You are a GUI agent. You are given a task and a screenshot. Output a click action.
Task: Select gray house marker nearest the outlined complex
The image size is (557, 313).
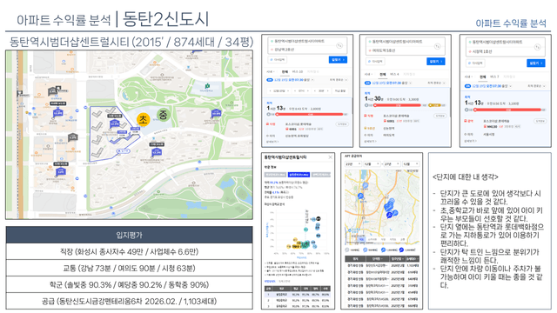[73, 137]
